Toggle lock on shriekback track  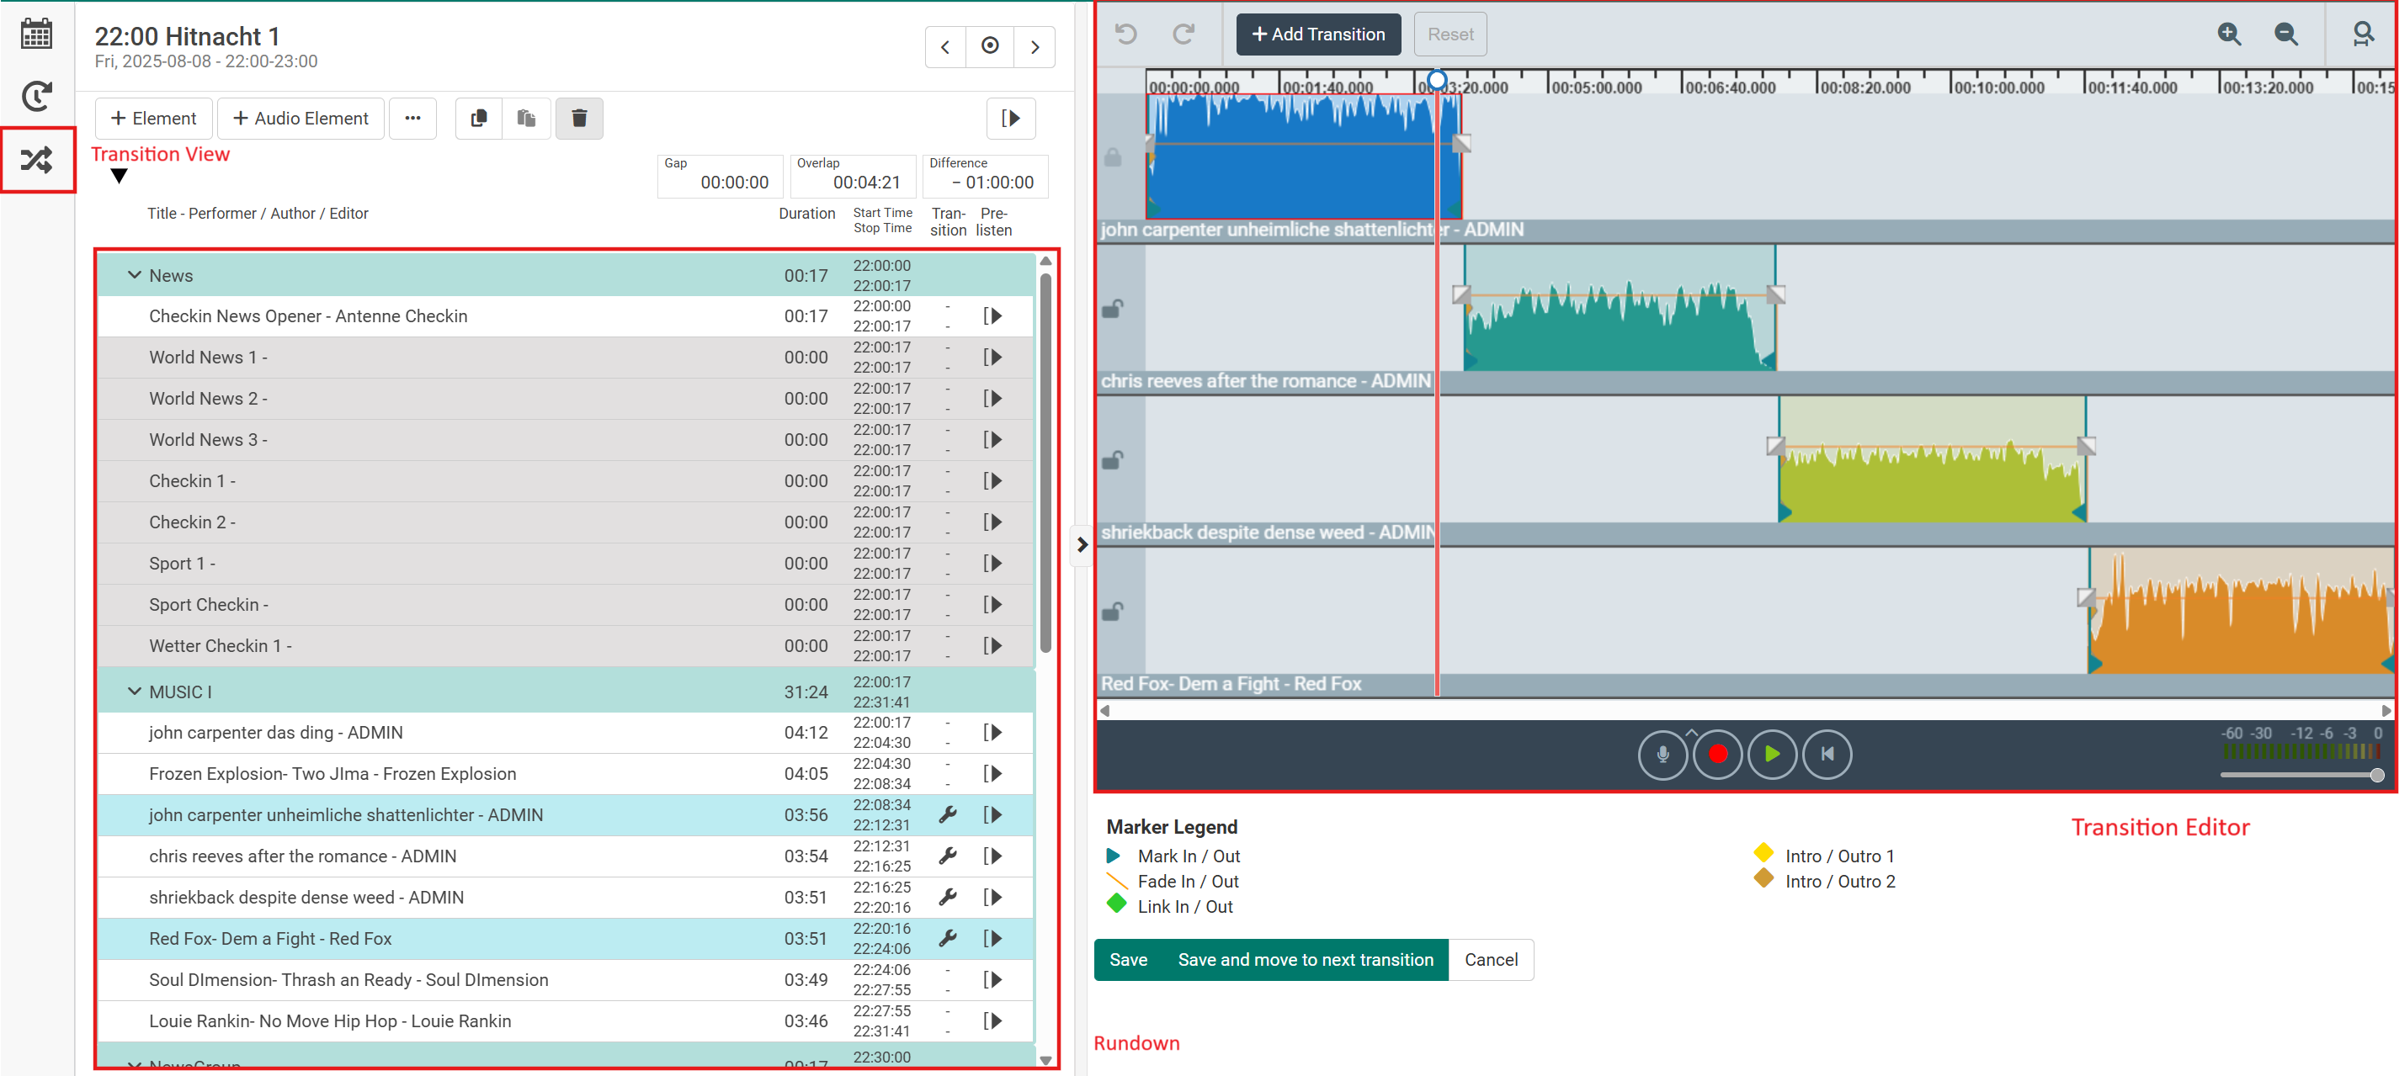click(1112, 460)
